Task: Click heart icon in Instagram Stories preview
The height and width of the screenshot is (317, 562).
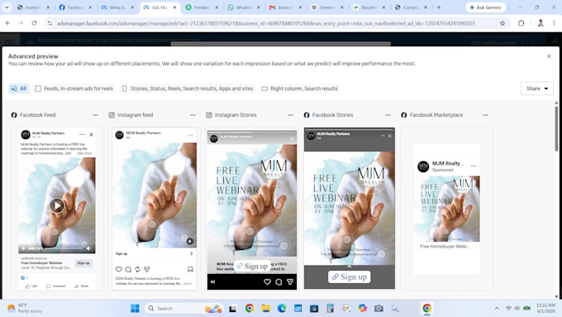Action: pos(268,281)
